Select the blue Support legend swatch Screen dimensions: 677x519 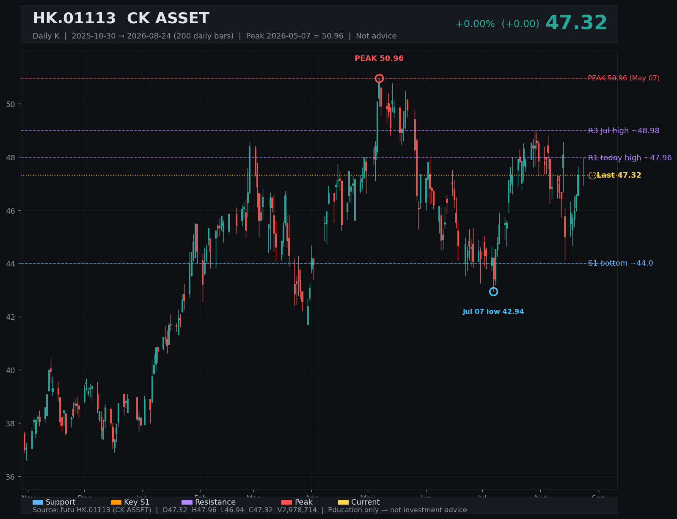point(38,503)
